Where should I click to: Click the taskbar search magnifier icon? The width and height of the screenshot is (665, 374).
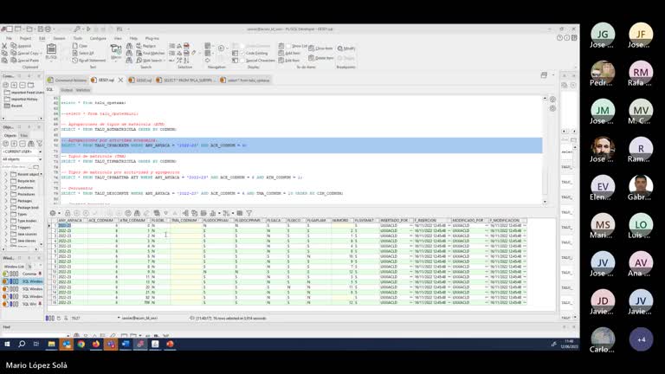22,344
